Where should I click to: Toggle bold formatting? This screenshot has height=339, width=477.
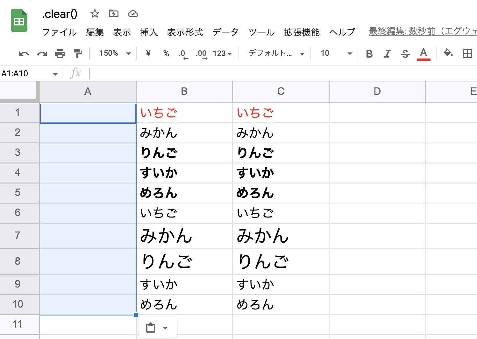click(x=369, y=54)
